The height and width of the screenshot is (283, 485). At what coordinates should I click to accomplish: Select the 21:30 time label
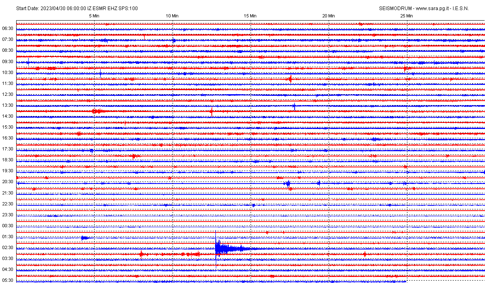click(8, 193)
